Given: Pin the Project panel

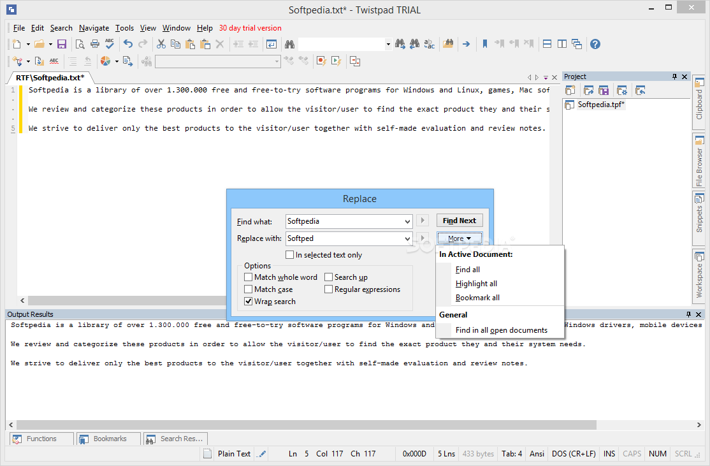Looking at the screenshot, I should 675,76.
